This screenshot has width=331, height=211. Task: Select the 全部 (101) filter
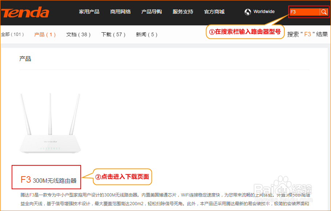pos(13,34)
